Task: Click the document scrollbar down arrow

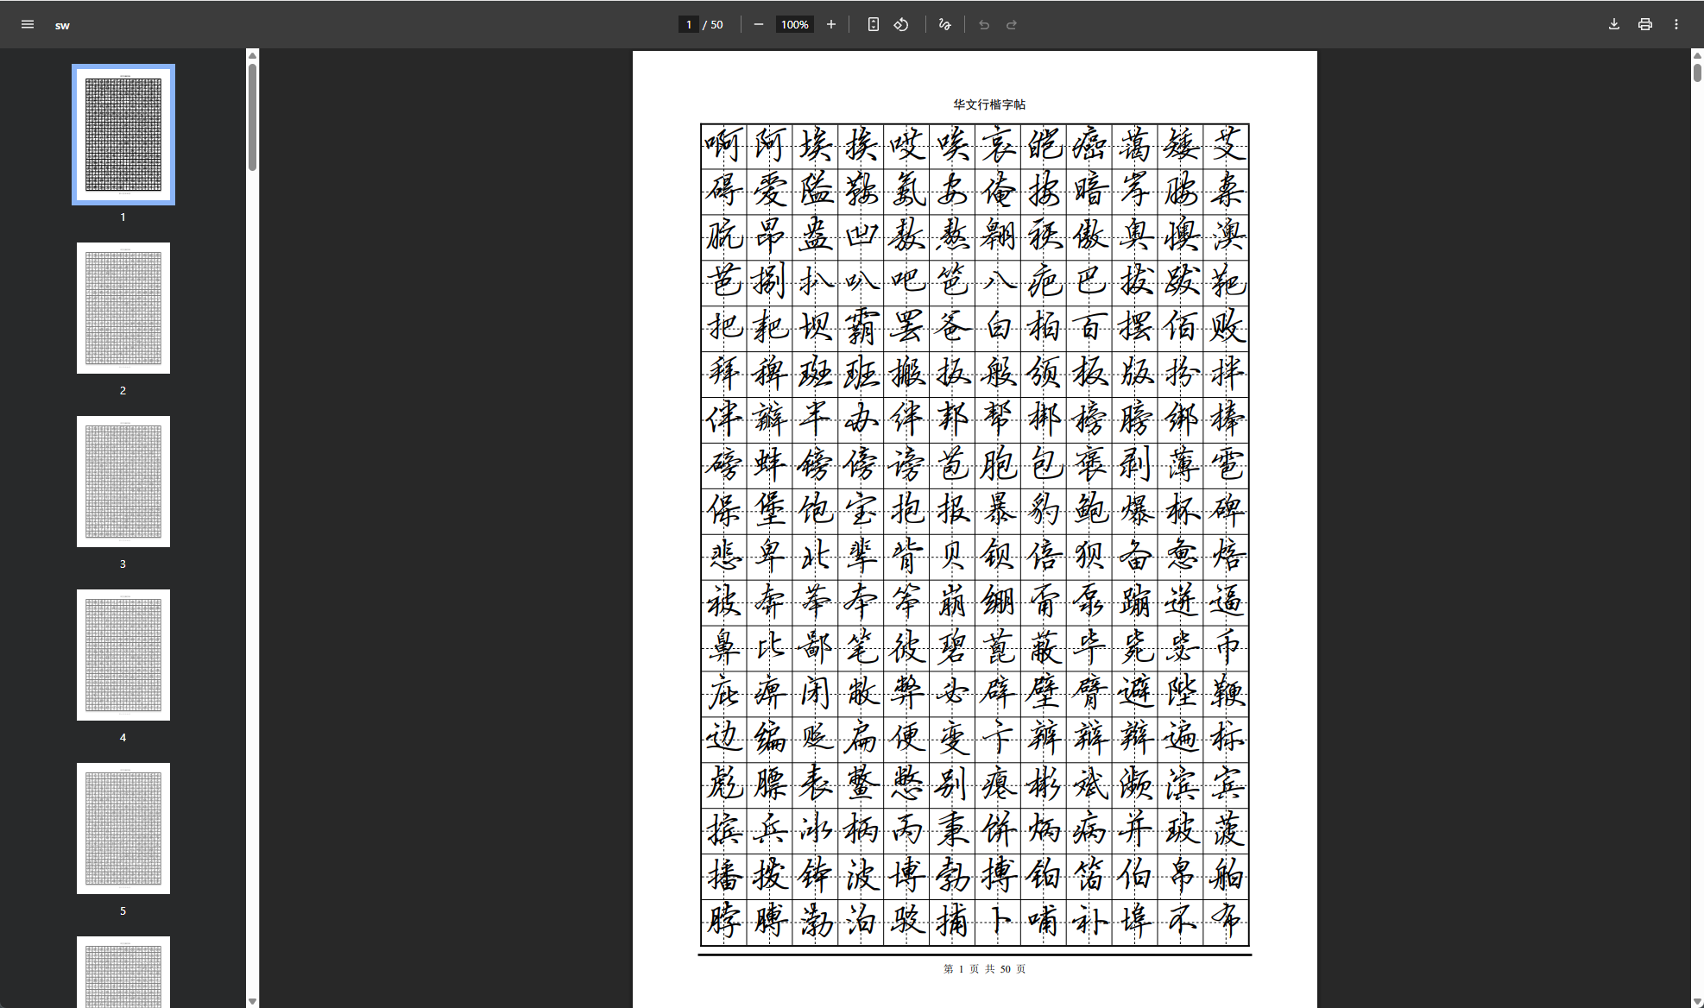Action: point(1696,1001)
